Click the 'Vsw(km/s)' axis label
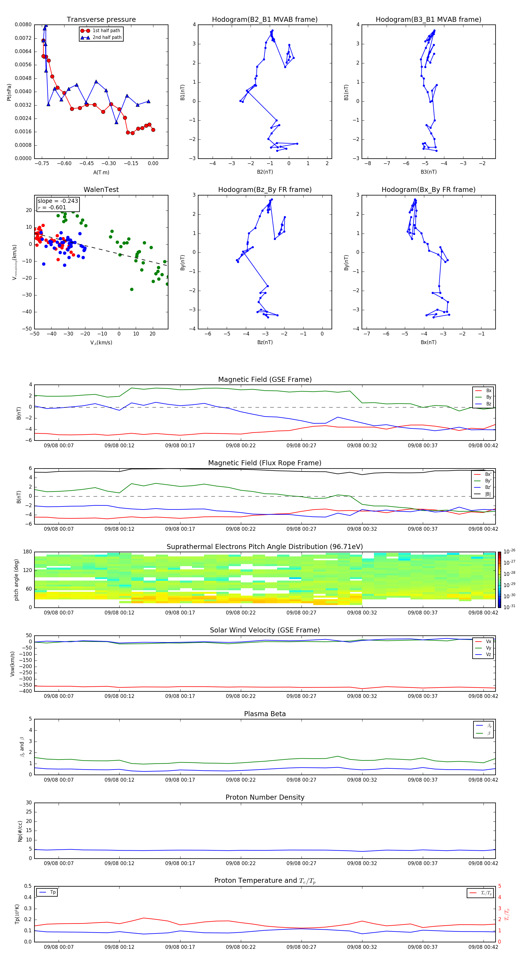This screenshot has height=973, width=530. tap(12, 664)
